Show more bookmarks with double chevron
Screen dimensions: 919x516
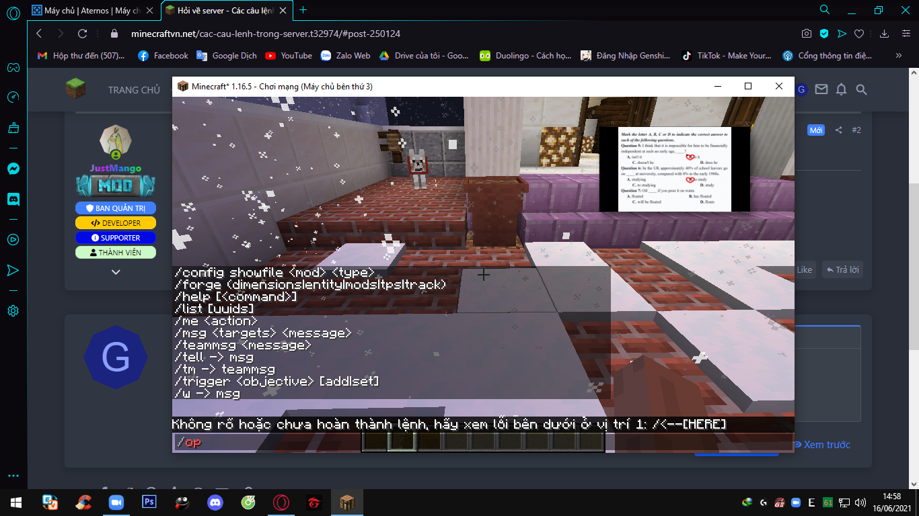[x=898, y=56]
